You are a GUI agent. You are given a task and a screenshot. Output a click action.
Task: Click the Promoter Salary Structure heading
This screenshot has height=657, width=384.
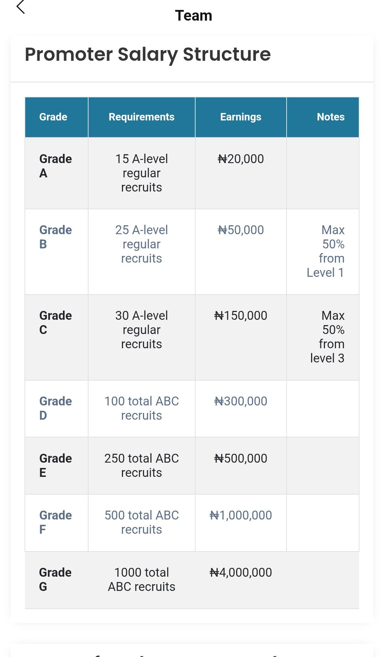pos(148,54)
